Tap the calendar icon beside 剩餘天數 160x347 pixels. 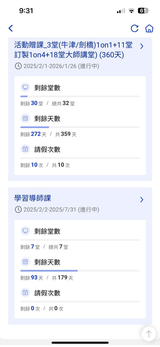[25, 118]
